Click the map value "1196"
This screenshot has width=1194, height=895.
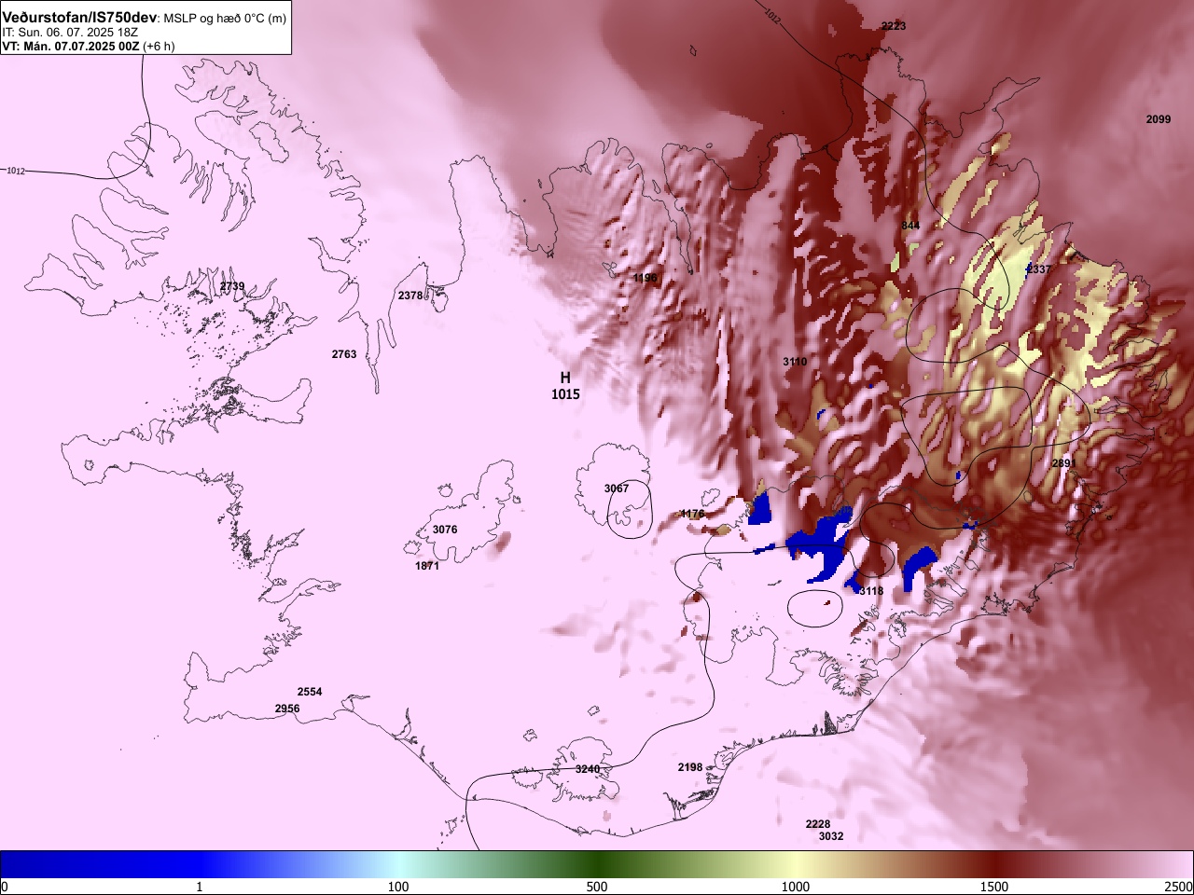(x=646, y=278)
